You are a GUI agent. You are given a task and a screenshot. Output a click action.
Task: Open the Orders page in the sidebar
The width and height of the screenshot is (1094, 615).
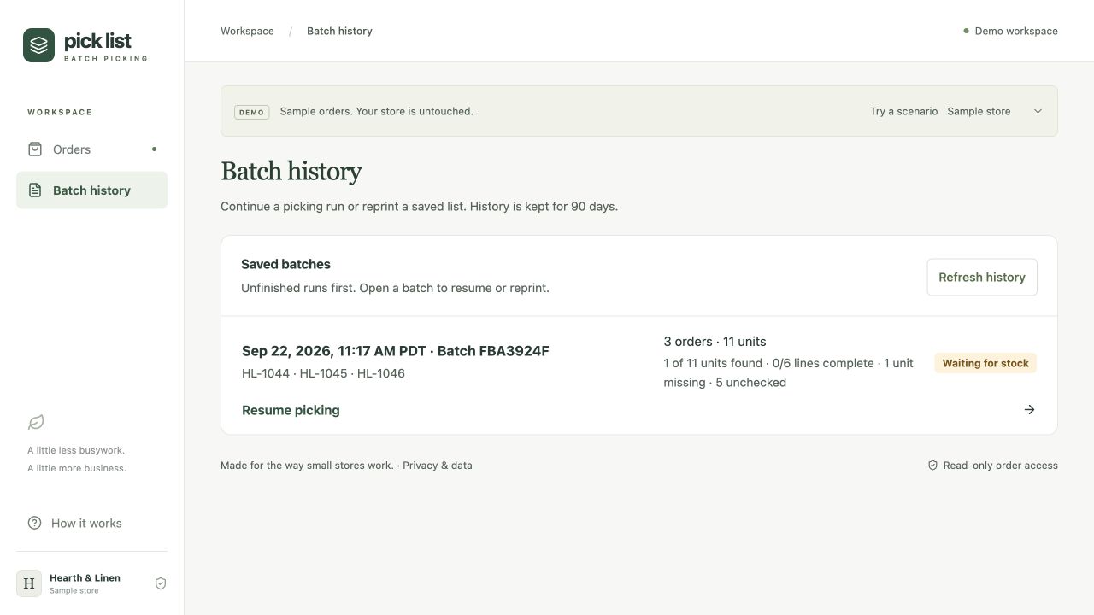point(92,149)
